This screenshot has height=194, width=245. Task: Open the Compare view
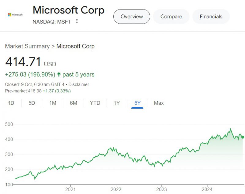[171, 17]
